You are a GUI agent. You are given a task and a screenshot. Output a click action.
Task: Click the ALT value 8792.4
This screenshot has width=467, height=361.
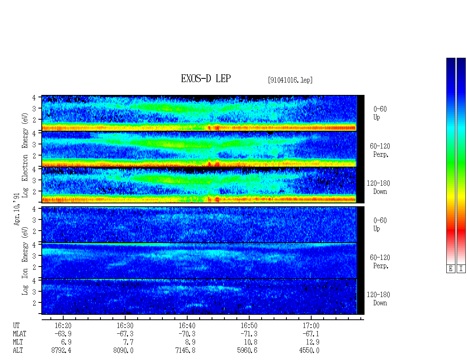pos(61,351)
